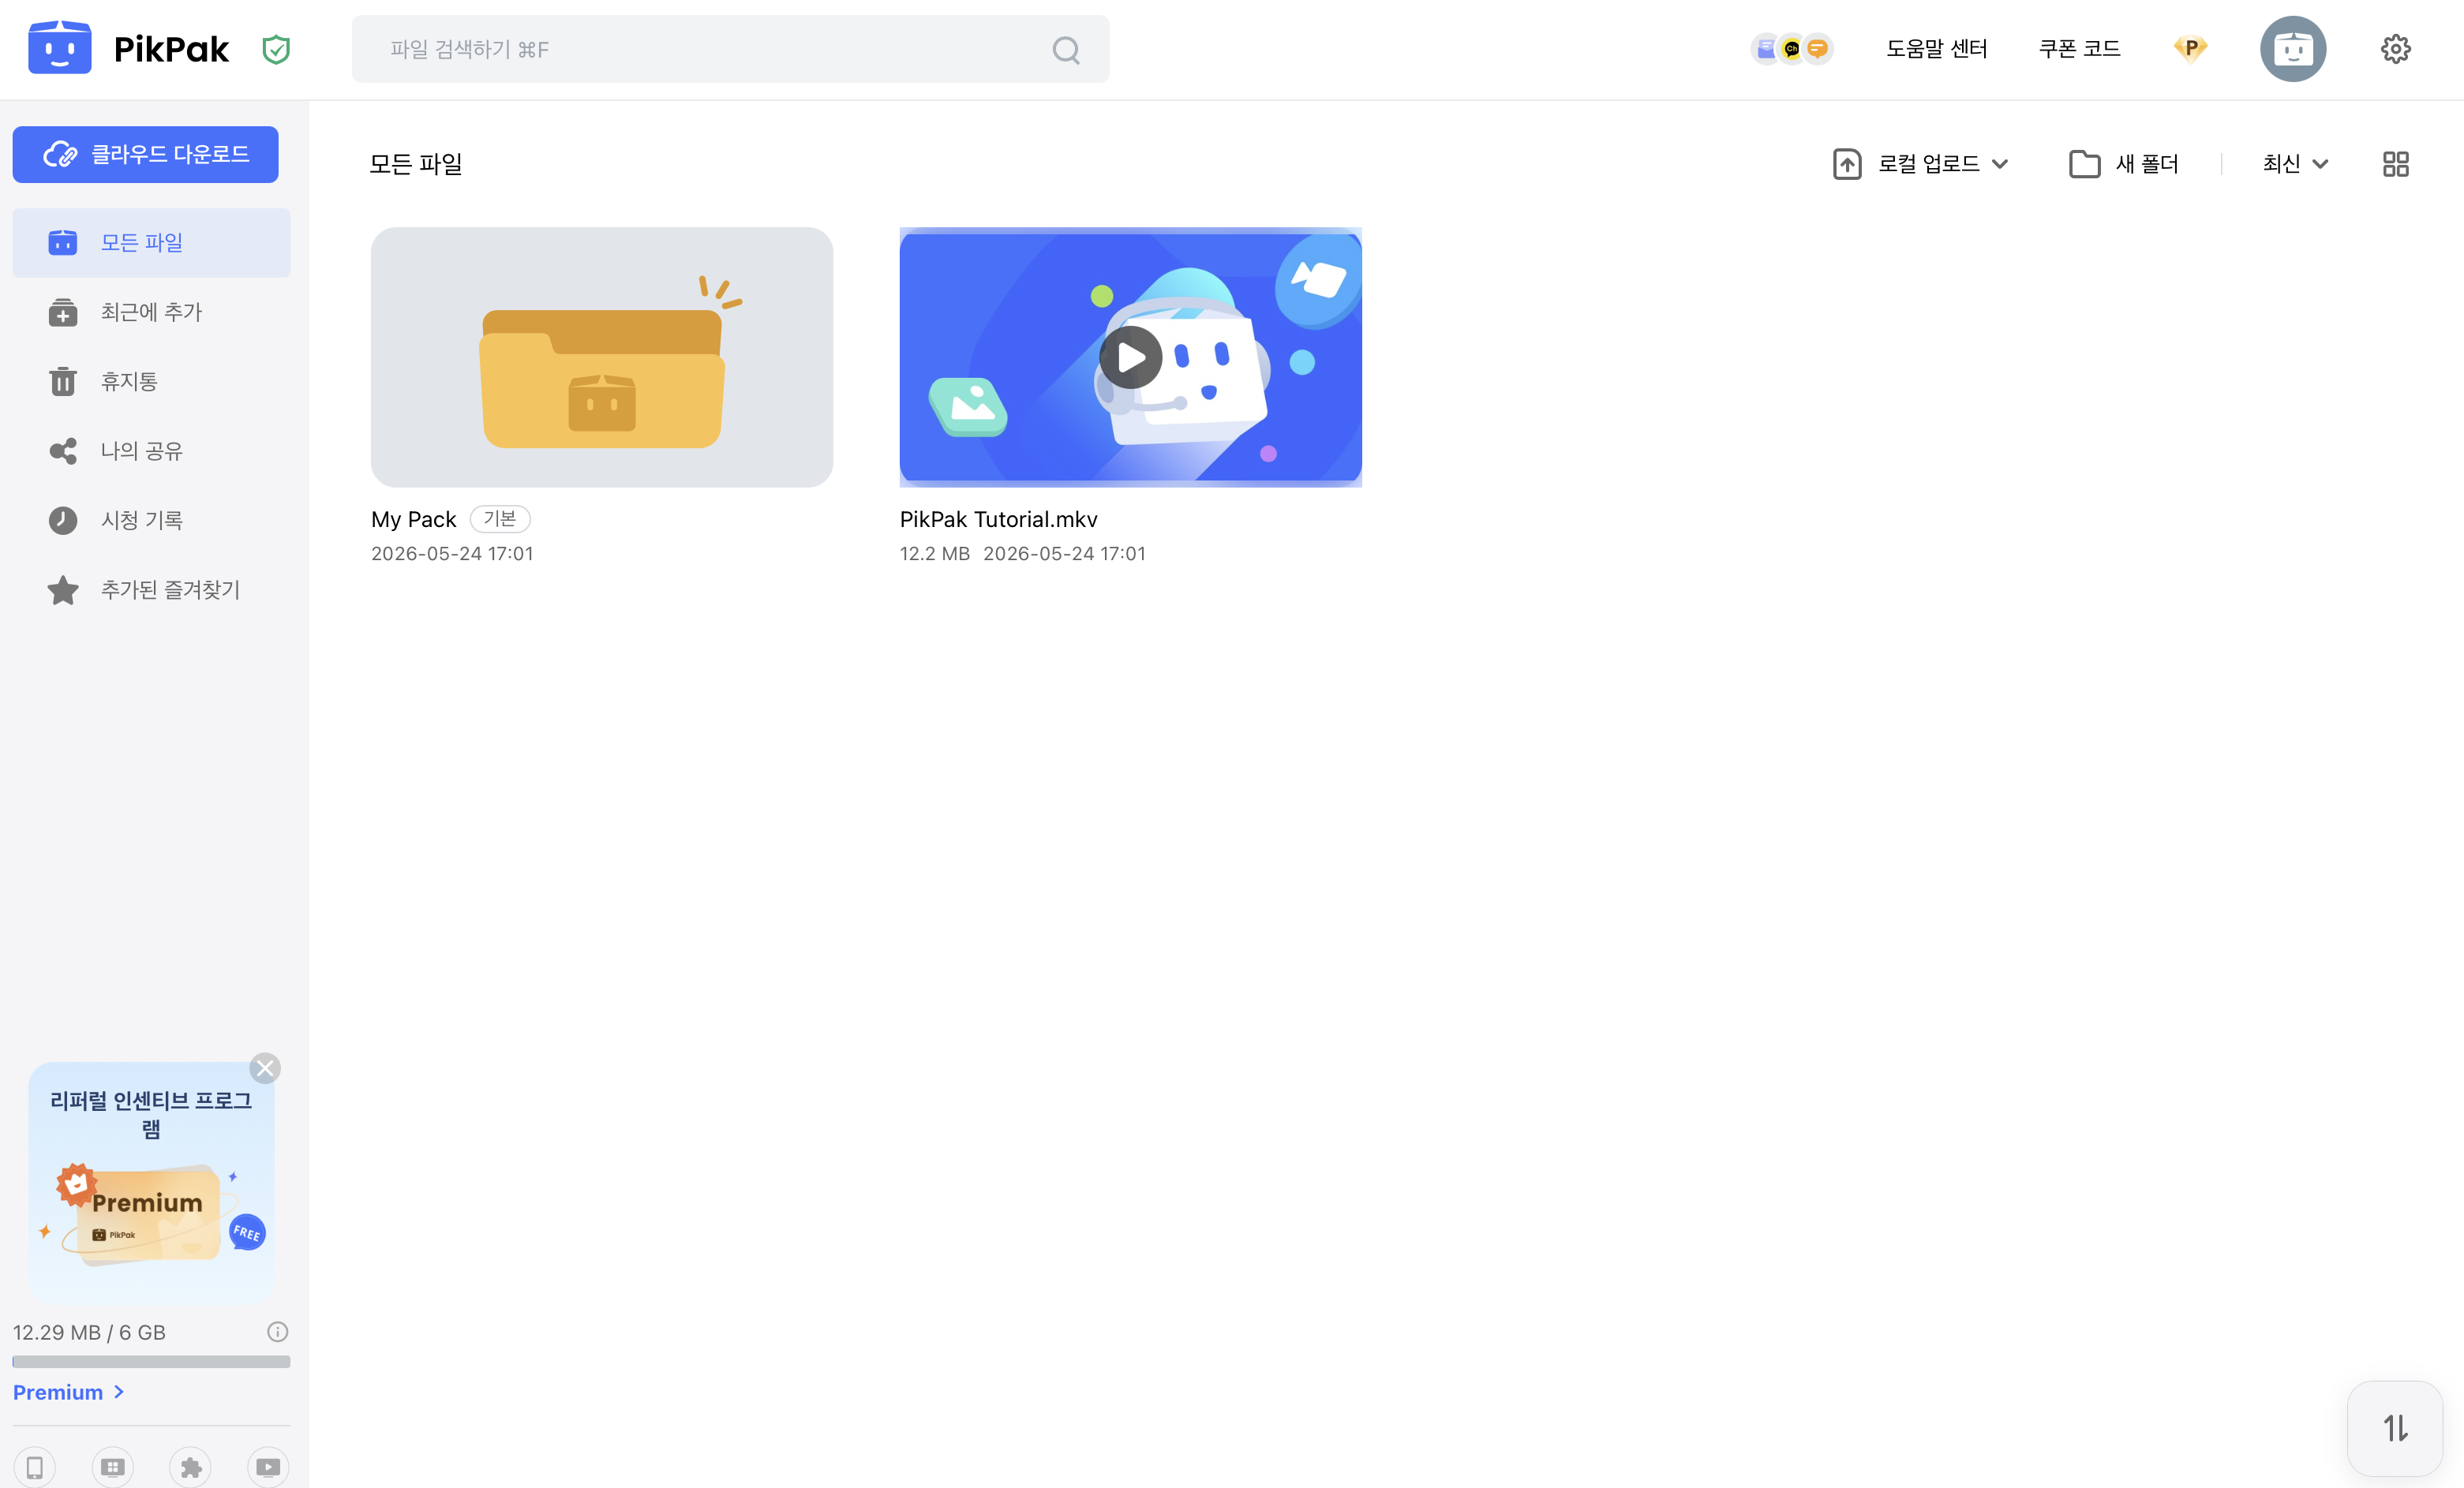
Task: Open the transfer list arrows button
Action: [2395, 1428]
